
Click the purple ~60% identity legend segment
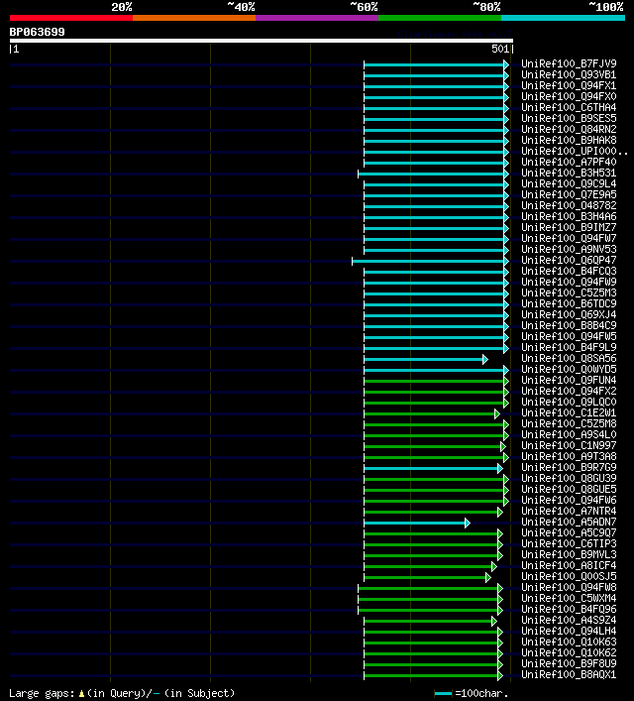[x=317, y=18]
